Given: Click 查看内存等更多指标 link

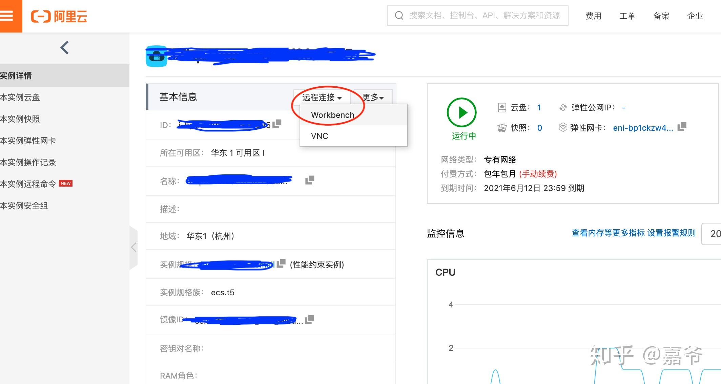Looking at the screenshot, I should tap(608, 233).
